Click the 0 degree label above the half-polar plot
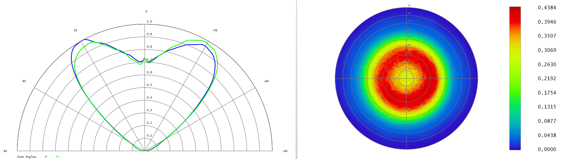Image resolution: width=561 pixels, height=159 pixels. [x=146, y=11]
